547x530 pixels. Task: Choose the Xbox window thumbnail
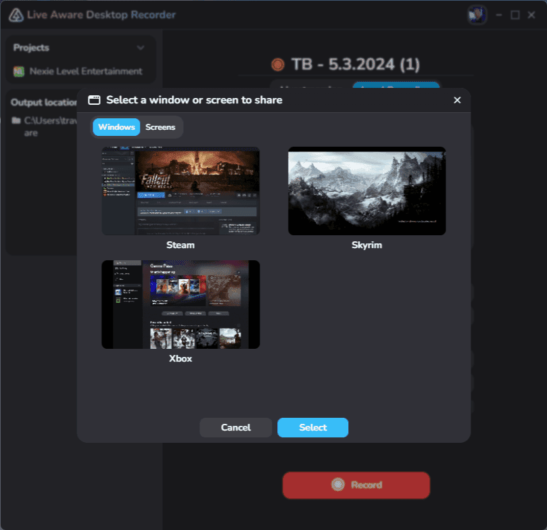(181, 304)
